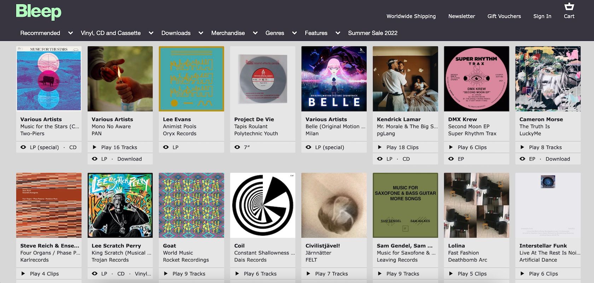Open the Summer Sale 2022 menu item
Viewport: 594px width, 283px height.
(x=373, y=33)
